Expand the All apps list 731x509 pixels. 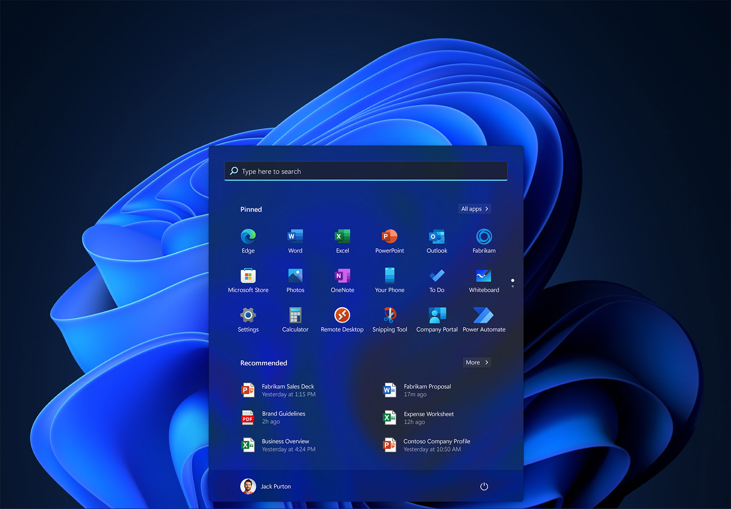pos(474,209)
